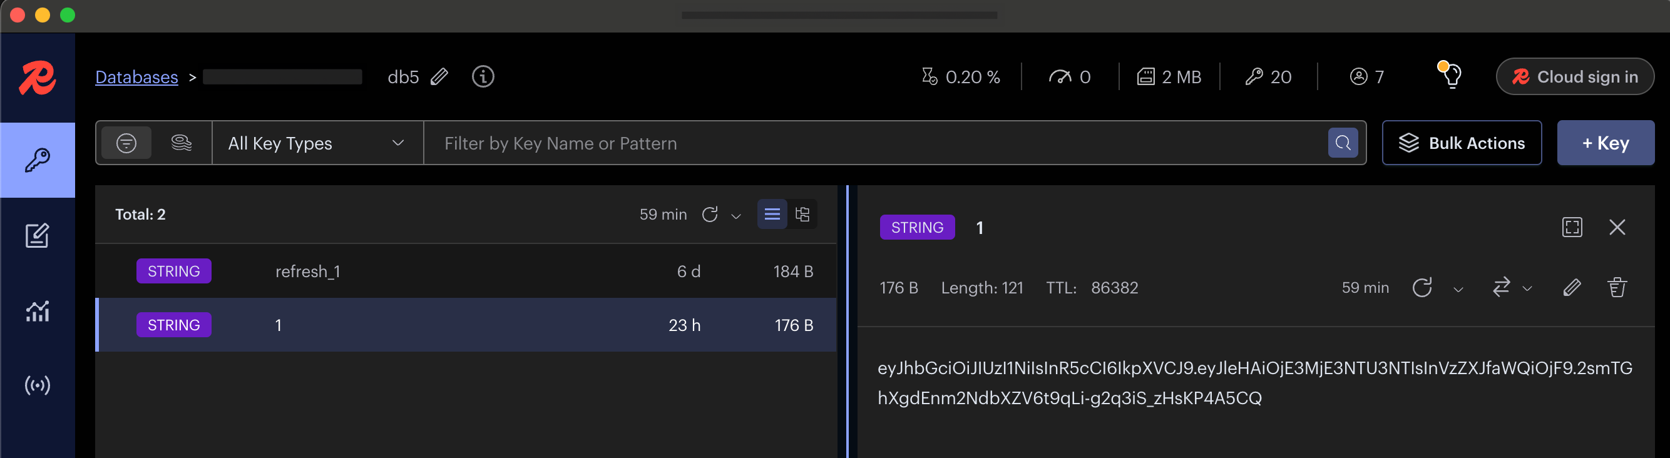Click key name 1 in details header
The height and width of the screenshot is (458, 1670).
980,228
